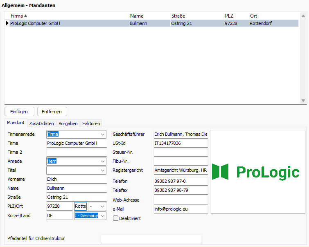Click the empty Steuer-Nr. field
Viewport: 309px width, 247px height.
coord(181,153)
